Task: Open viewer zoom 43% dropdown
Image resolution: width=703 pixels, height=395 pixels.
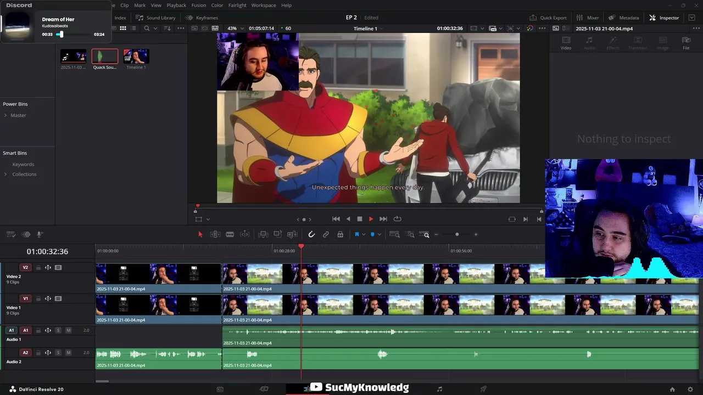Action: coord(236,28)
